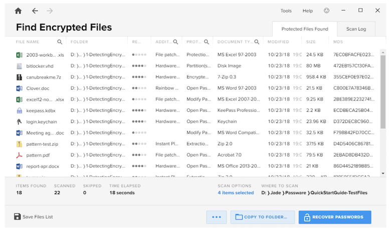Click the Zip 2.0 document type cell
Screen dimensions: 391x232
coord(225,143)
